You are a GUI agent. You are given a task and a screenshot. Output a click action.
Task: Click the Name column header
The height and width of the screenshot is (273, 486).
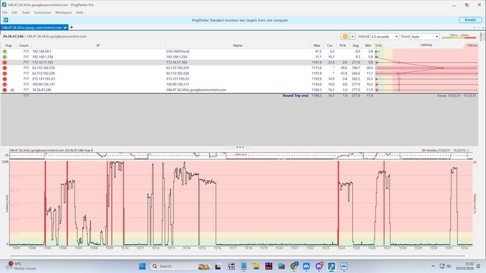[238, 46]
